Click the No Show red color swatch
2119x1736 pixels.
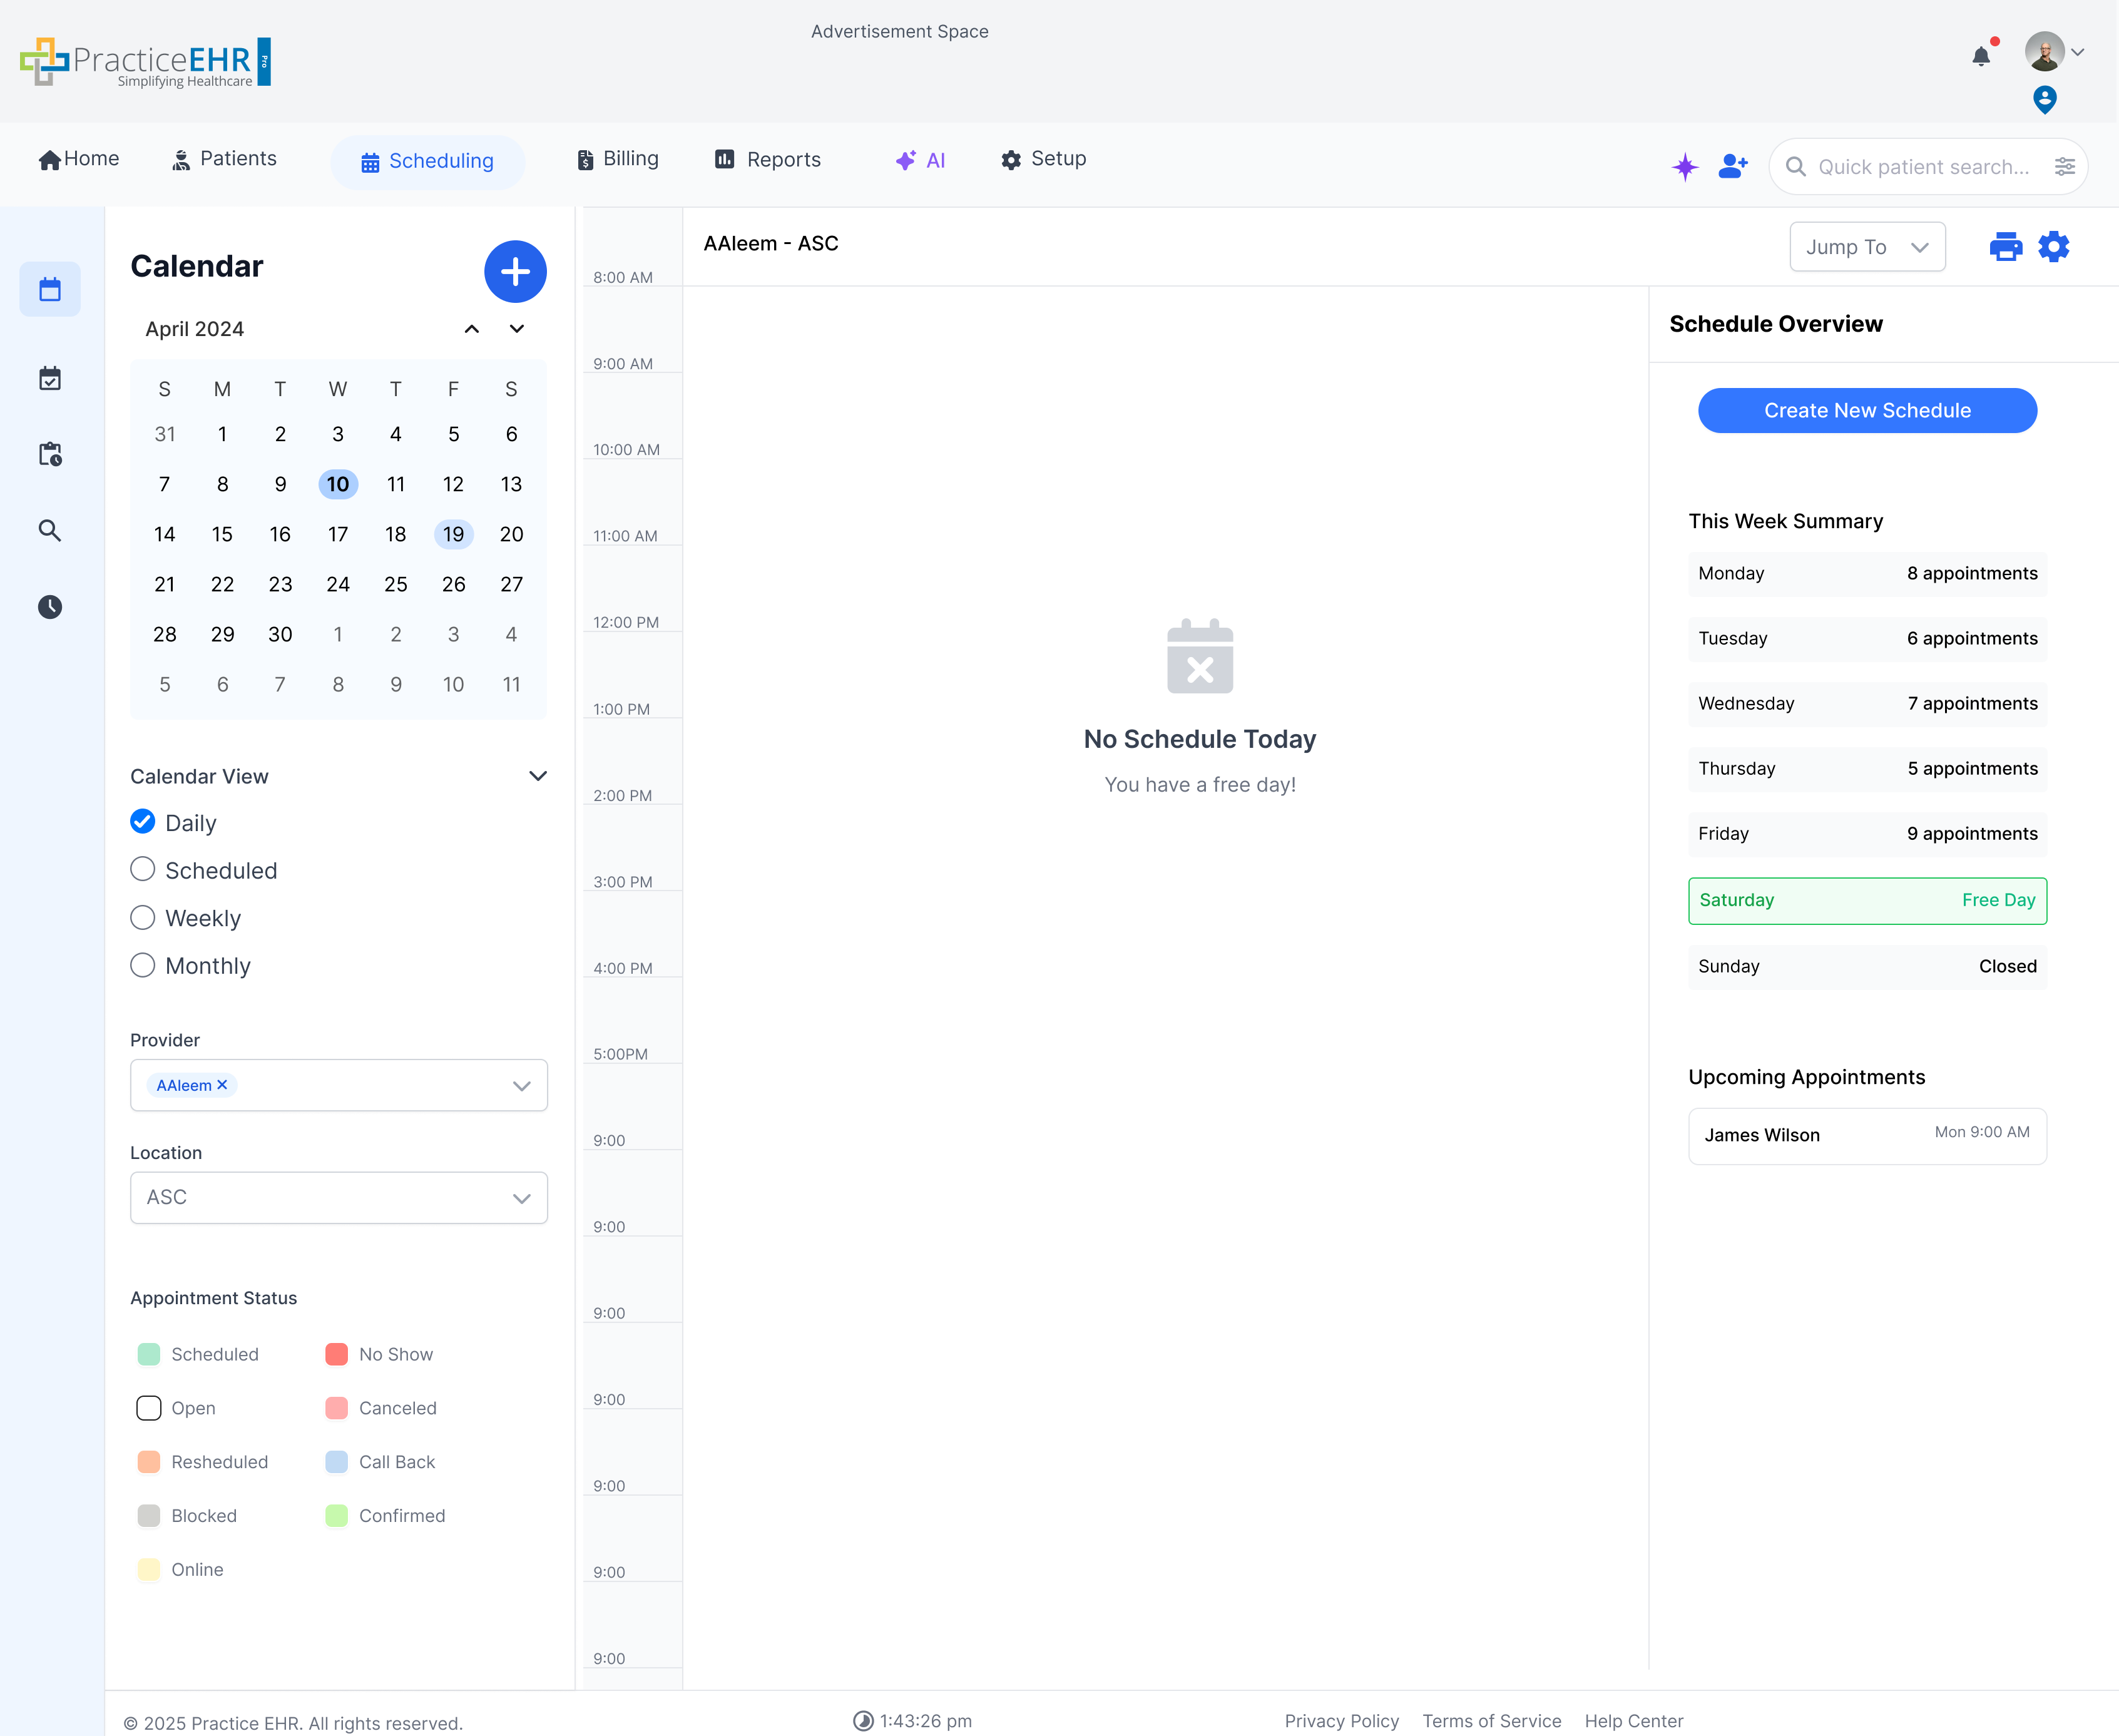pos(336,1354)
